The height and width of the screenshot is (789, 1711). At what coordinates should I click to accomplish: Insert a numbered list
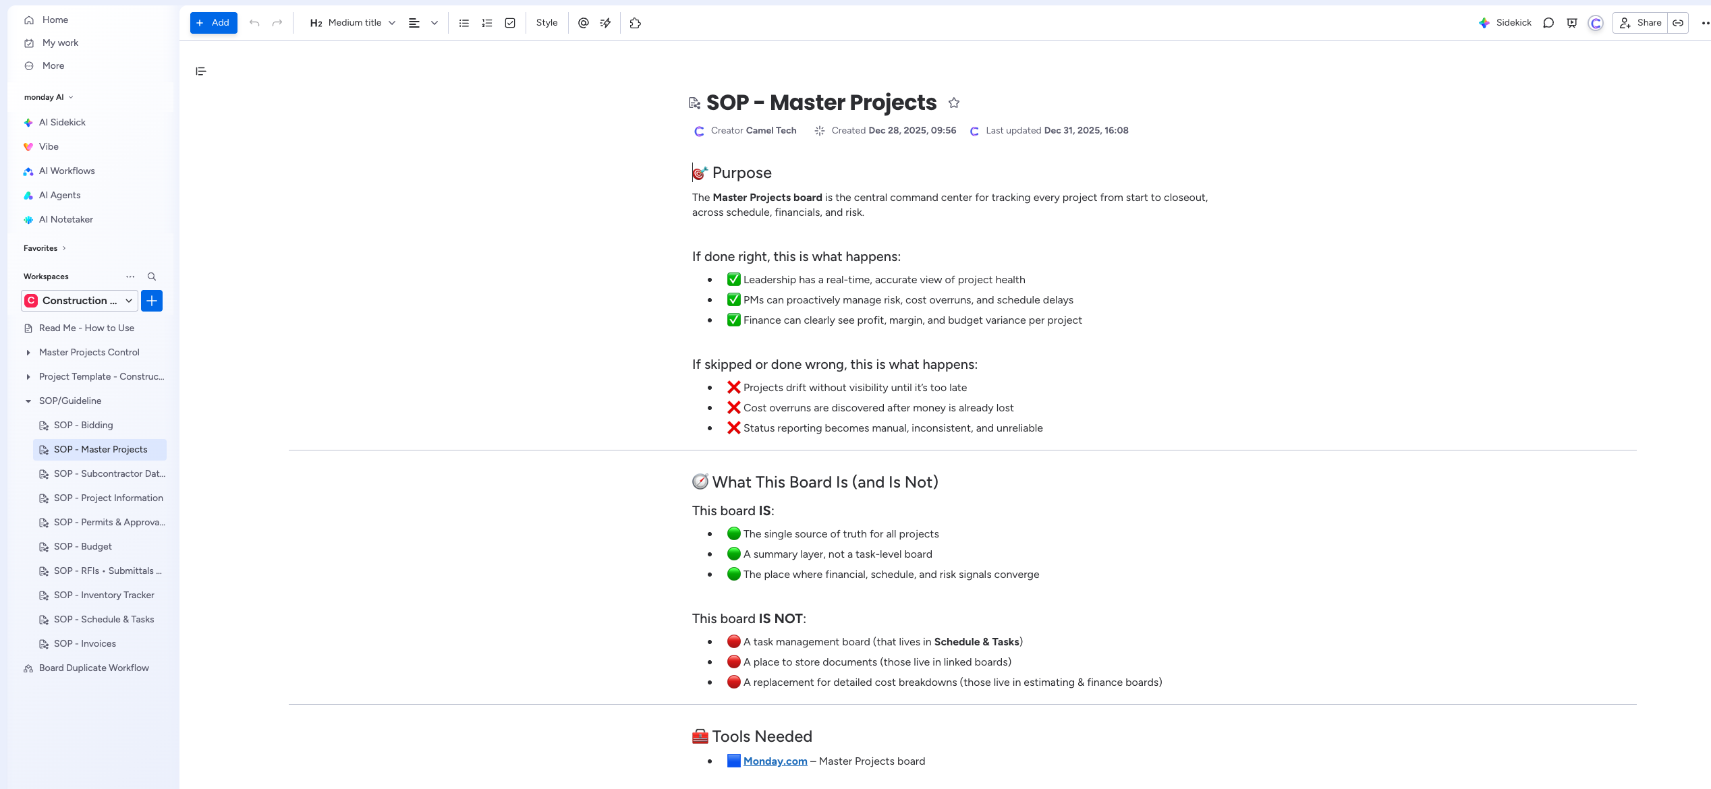click(487, 23)
